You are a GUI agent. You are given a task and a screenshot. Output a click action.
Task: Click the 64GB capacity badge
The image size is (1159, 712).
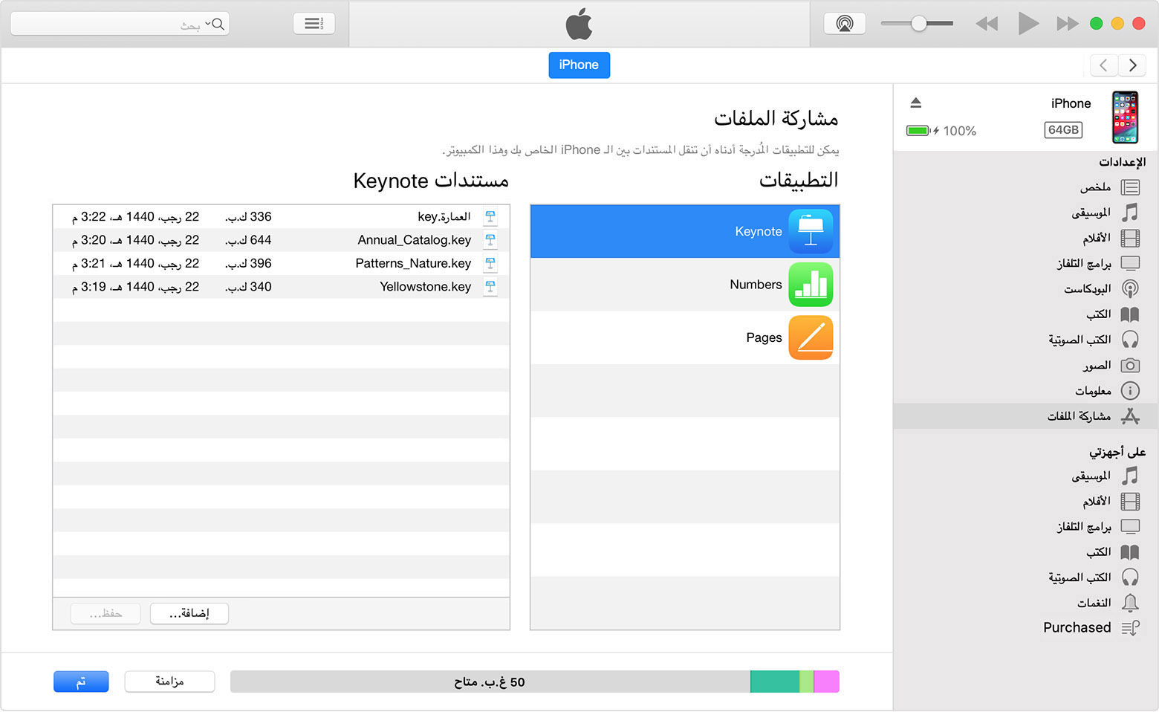click(1063, 130)
